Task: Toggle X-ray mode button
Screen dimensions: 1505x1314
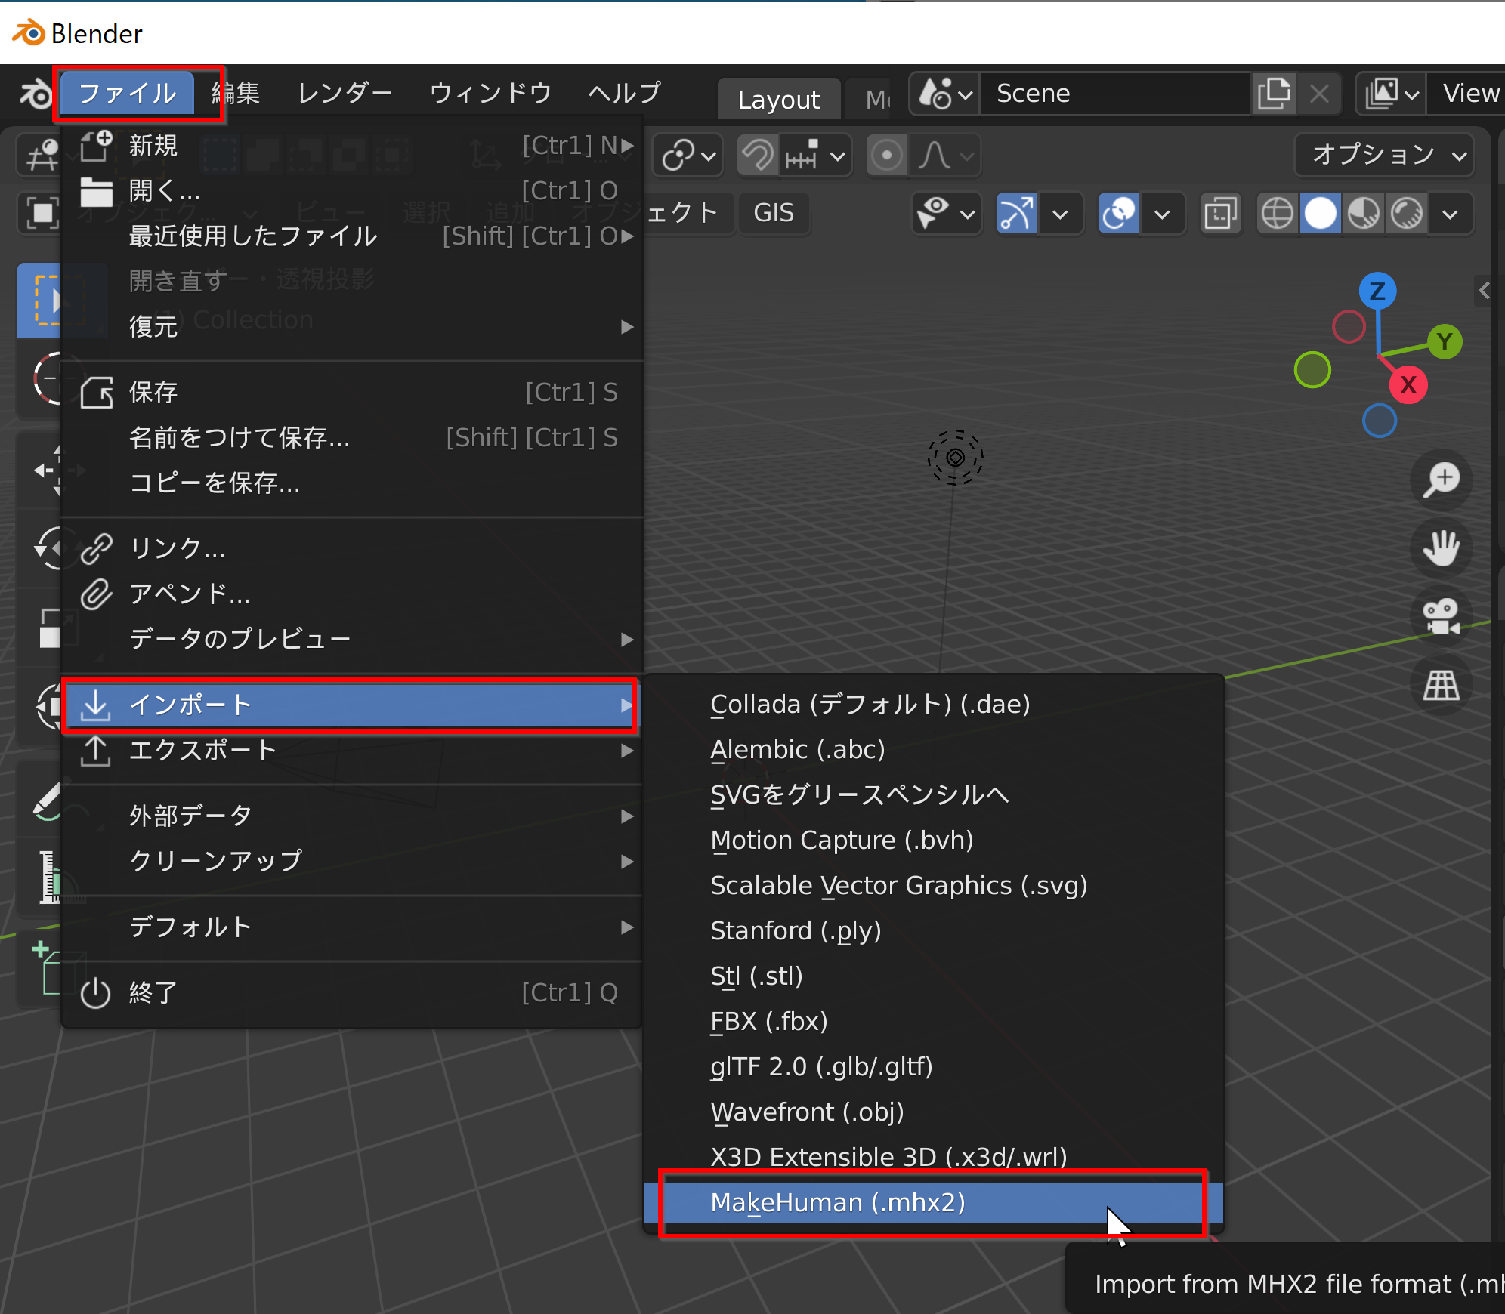Action: pyautogui.click(x=1220, y=214)
